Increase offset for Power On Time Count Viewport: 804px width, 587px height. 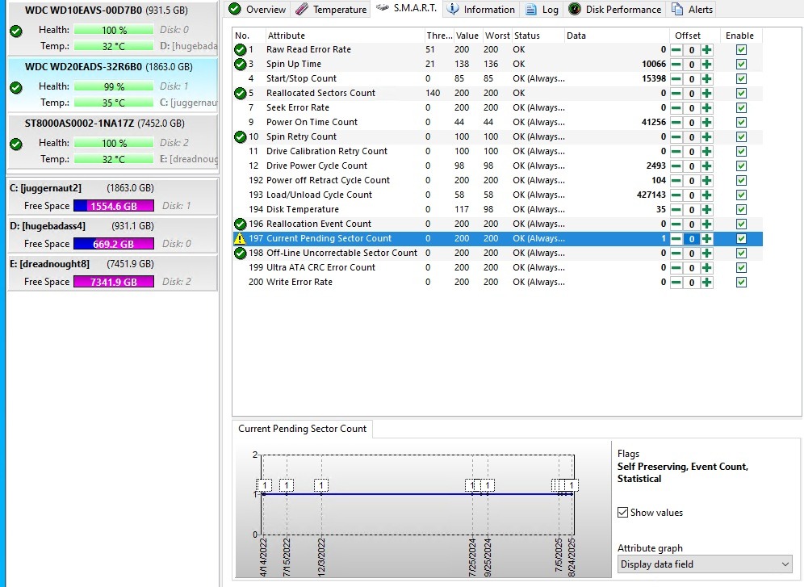point(706,123)
